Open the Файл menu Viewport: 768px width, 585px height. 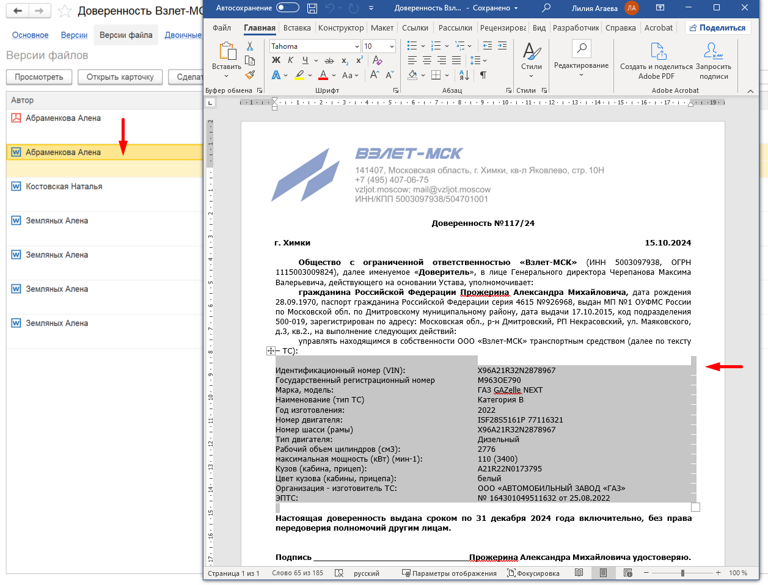point(222,27)
